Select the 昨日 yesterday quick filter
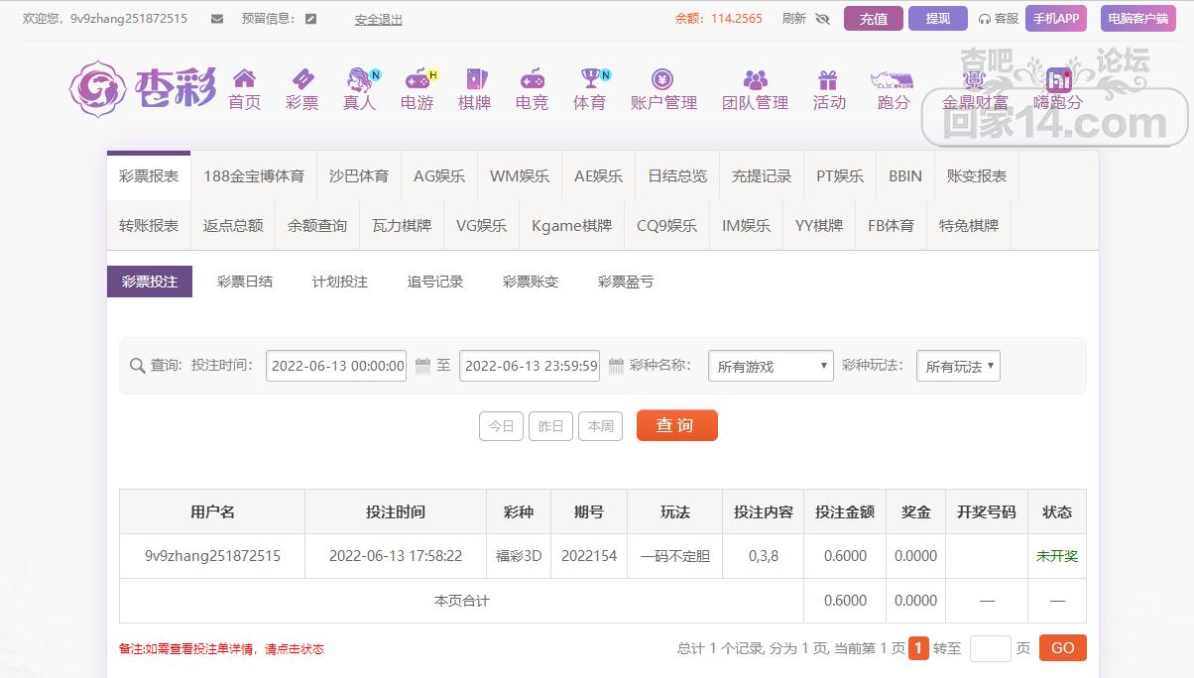The height and width of the screenshot is (678, 1194). coord(550,426)
